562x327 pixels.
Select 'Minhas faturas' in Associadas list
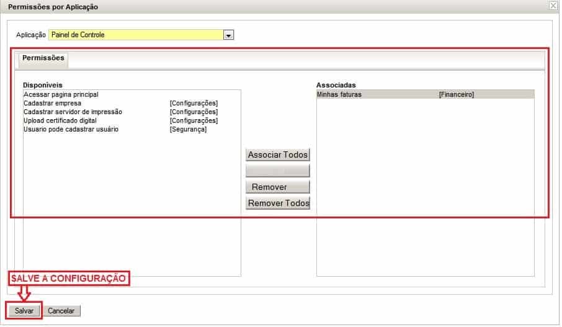[339, 95]
